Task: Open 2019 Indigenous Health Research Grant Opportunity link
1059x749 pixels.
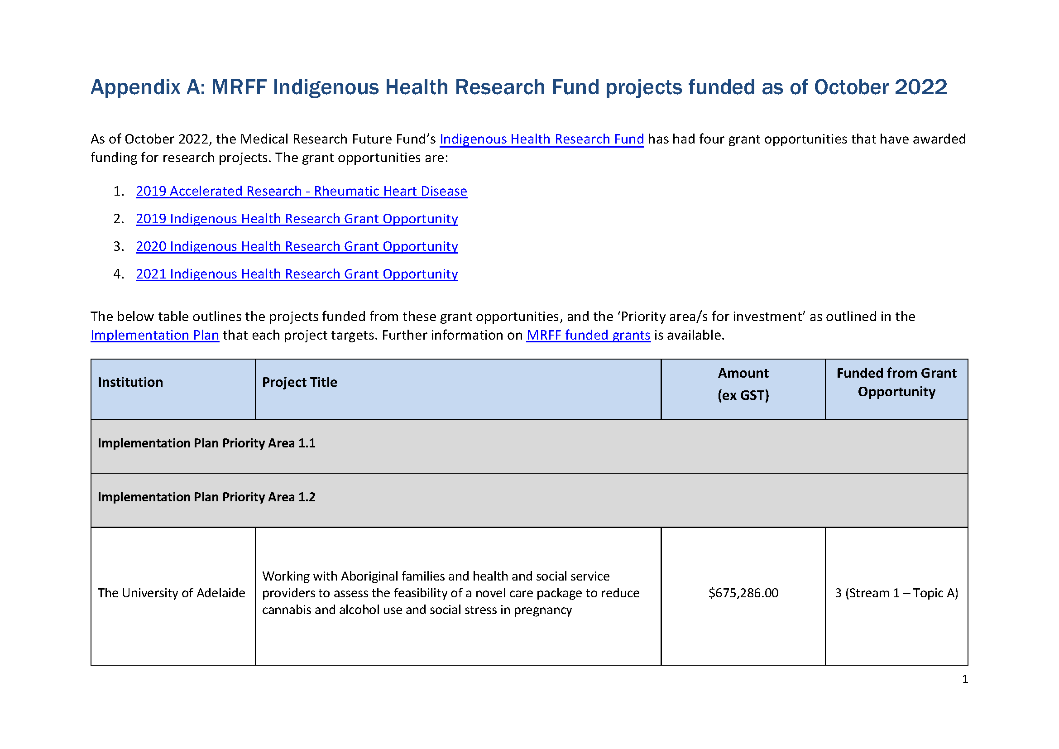Action: [297, 219]
